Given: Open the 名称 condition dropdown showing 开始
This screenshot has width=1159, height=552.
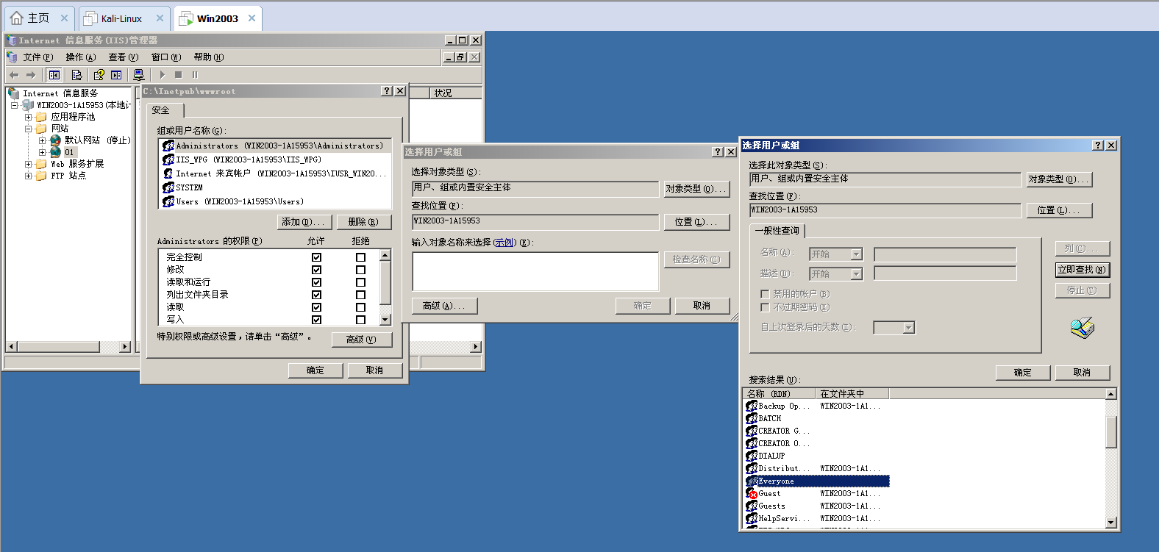Looking at the screenshot, I should 856,254.
